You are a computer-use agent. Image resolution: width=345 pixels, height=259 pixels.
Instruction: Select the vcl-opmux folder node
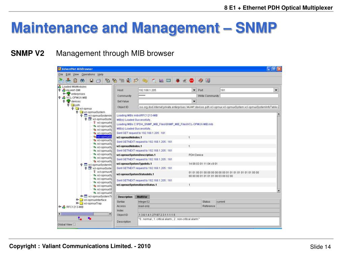(86, 109)
